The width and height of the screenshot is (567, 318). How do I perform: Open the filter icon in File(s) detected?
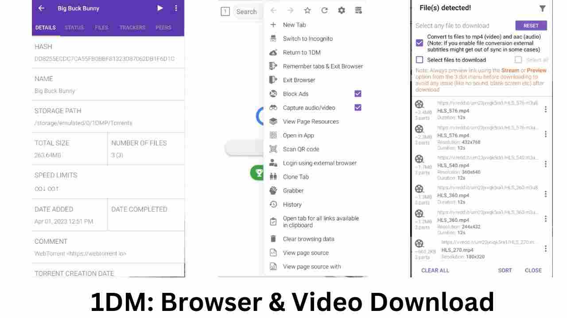point(542,8)
